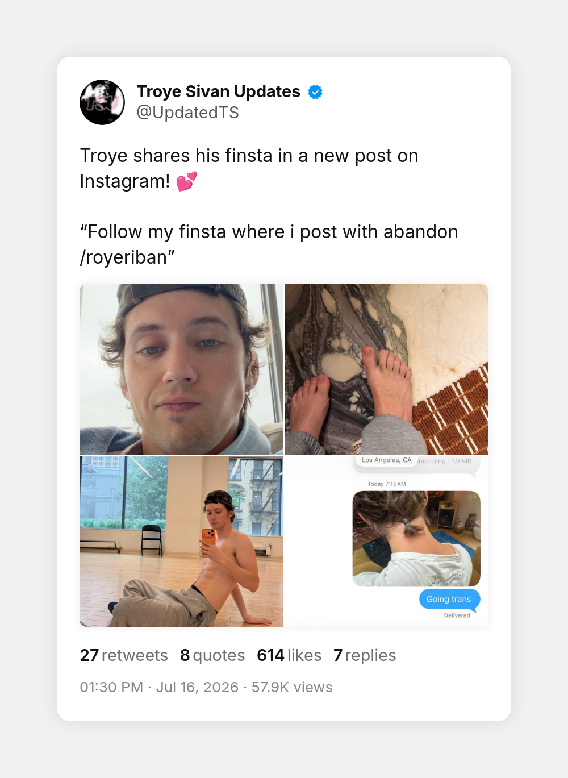
Task: Click the Los Angeles, CA location label
Action: pyautogui.click(x=386, y=460)
